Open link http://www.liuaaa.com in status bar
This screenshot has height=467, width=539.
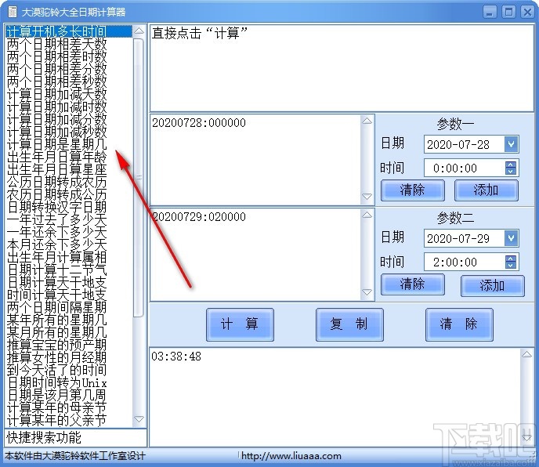click(291, 456)
